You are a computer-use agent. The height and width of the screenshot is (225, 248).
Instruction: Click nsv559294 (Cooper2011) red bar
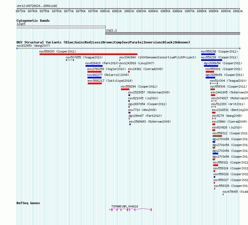(125, 89)
